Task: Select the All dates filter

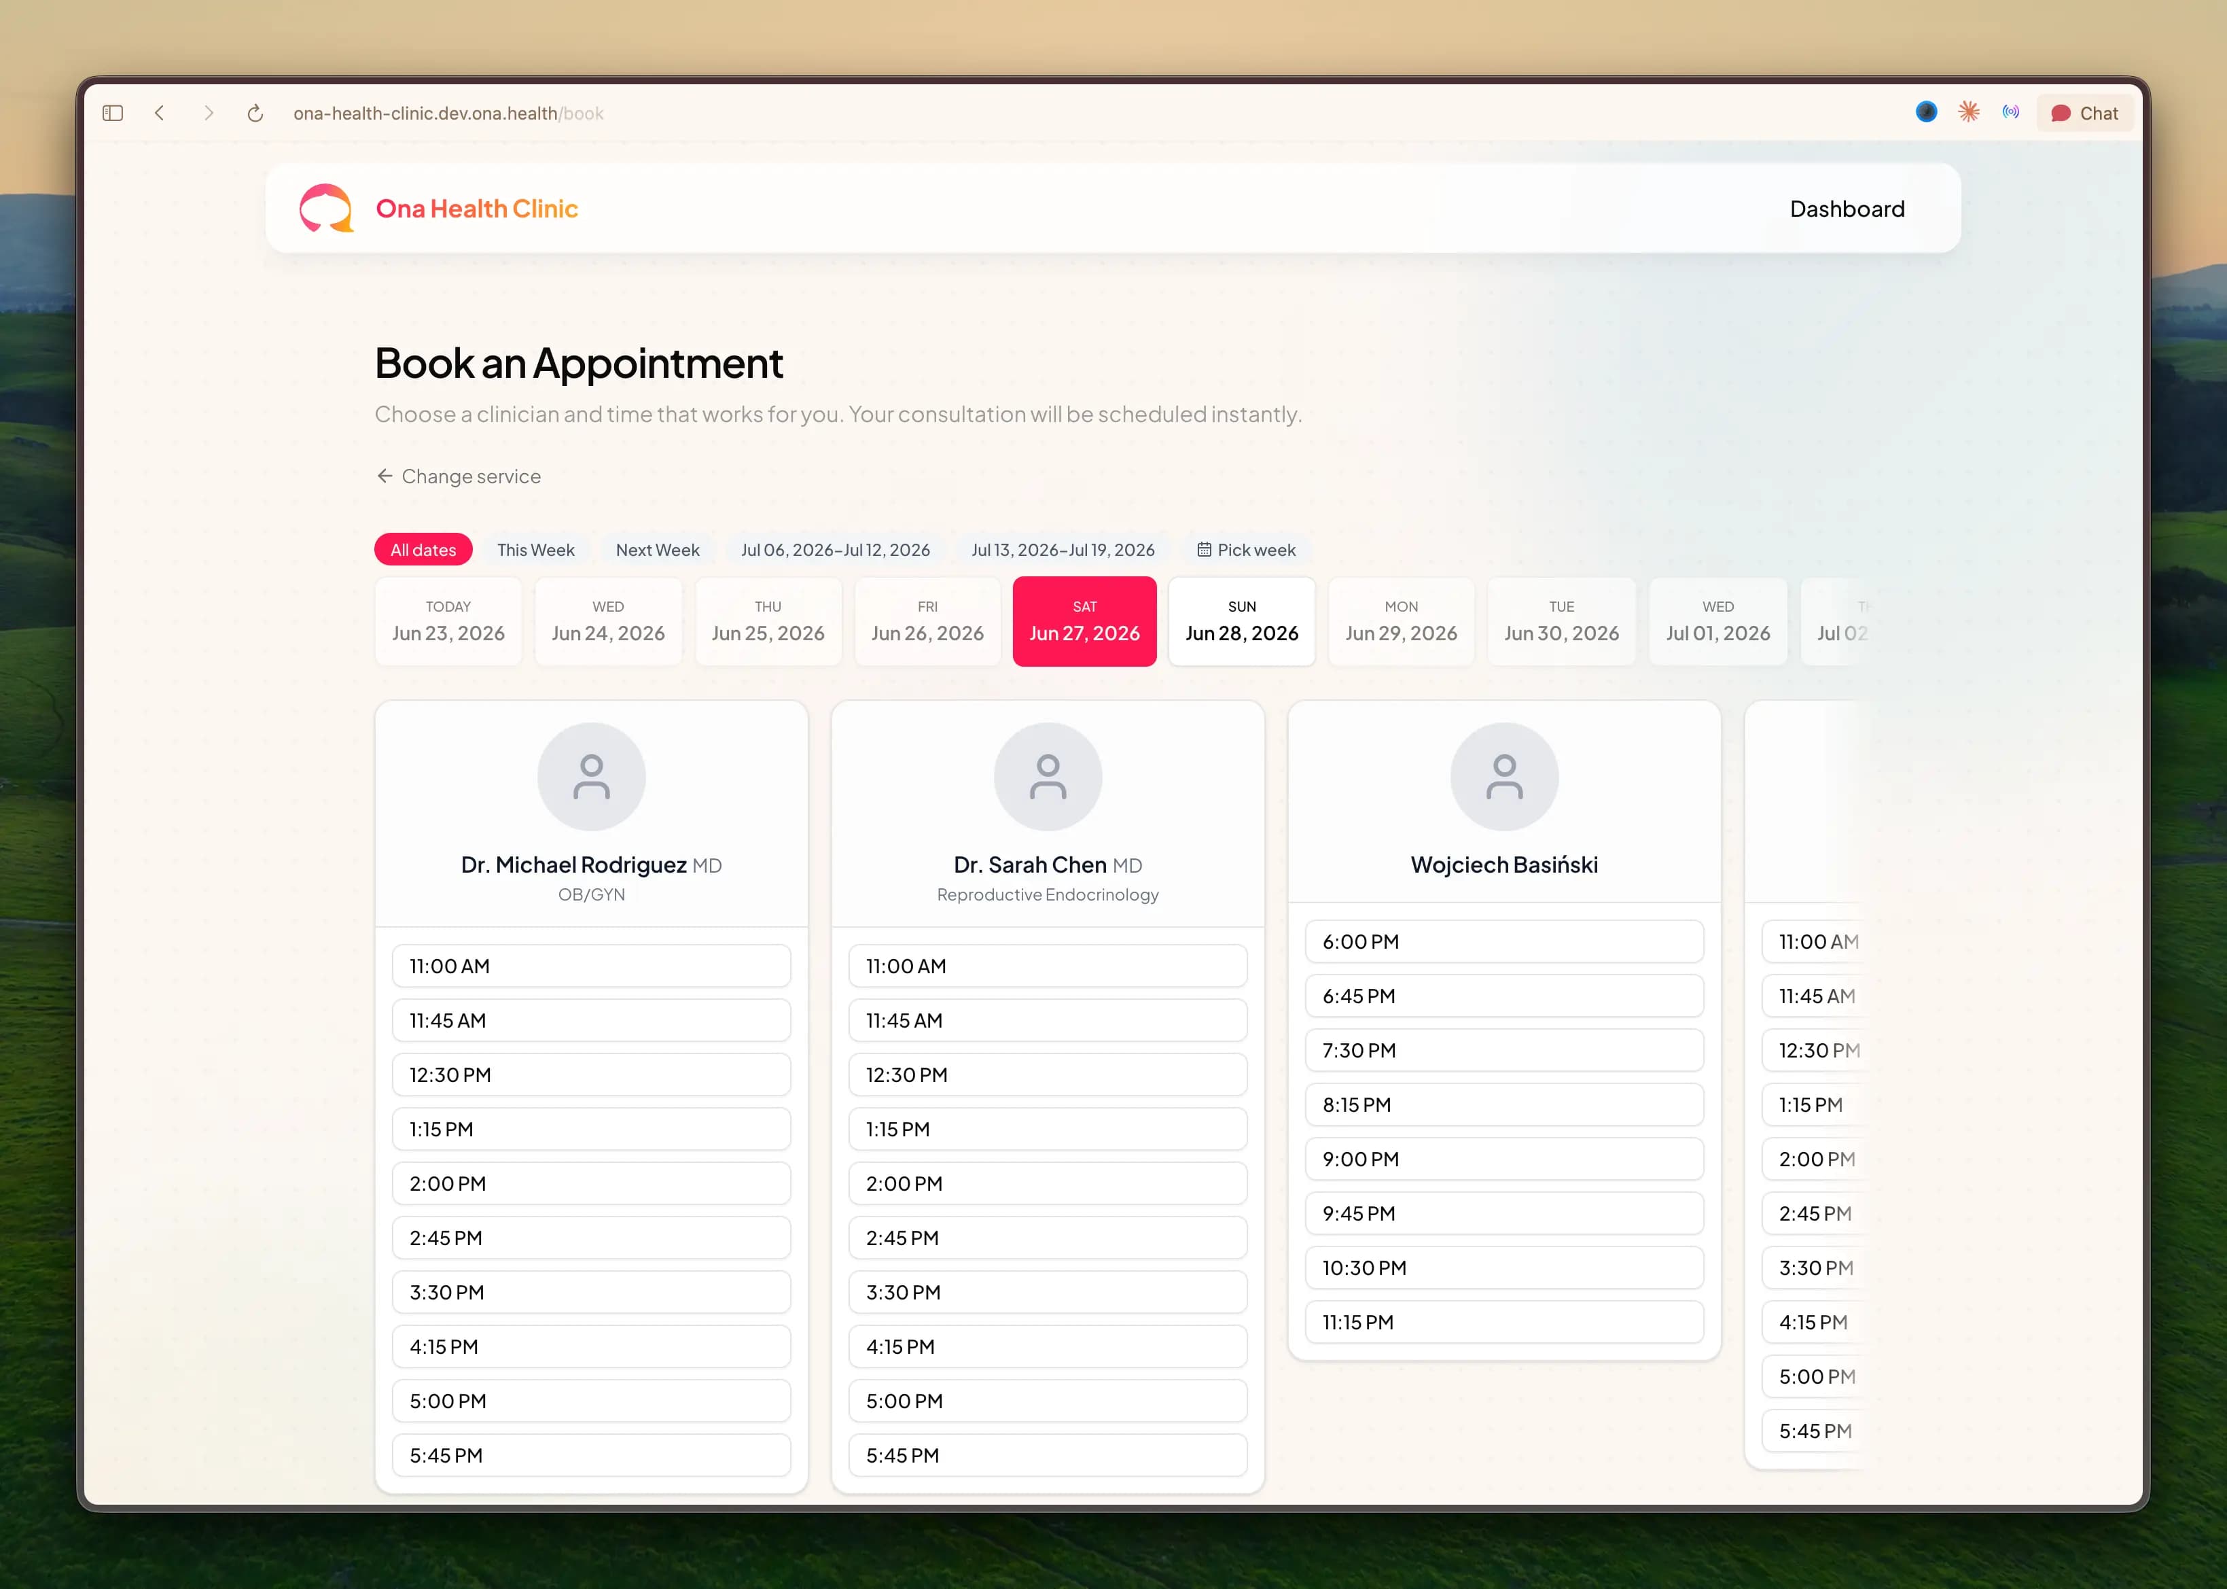Action: pyautogui.click(x=423, y=550)
